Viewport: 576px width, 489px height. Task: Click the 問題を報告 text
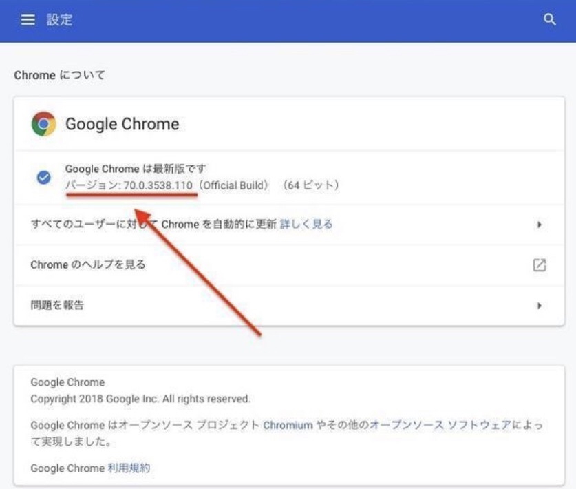point(57,305)
